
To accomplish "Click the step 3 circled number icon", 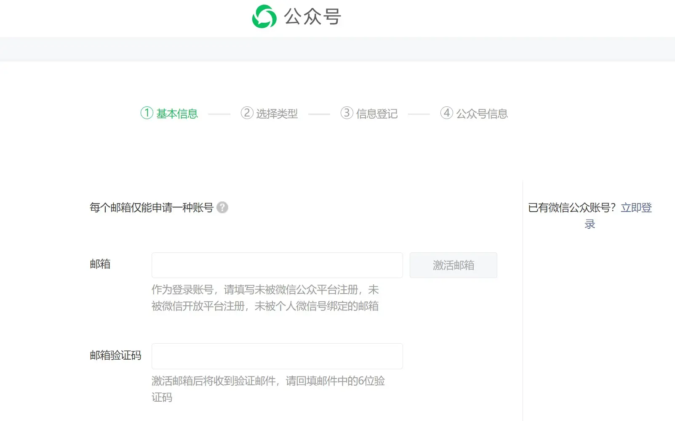I will tap(347, 113).
